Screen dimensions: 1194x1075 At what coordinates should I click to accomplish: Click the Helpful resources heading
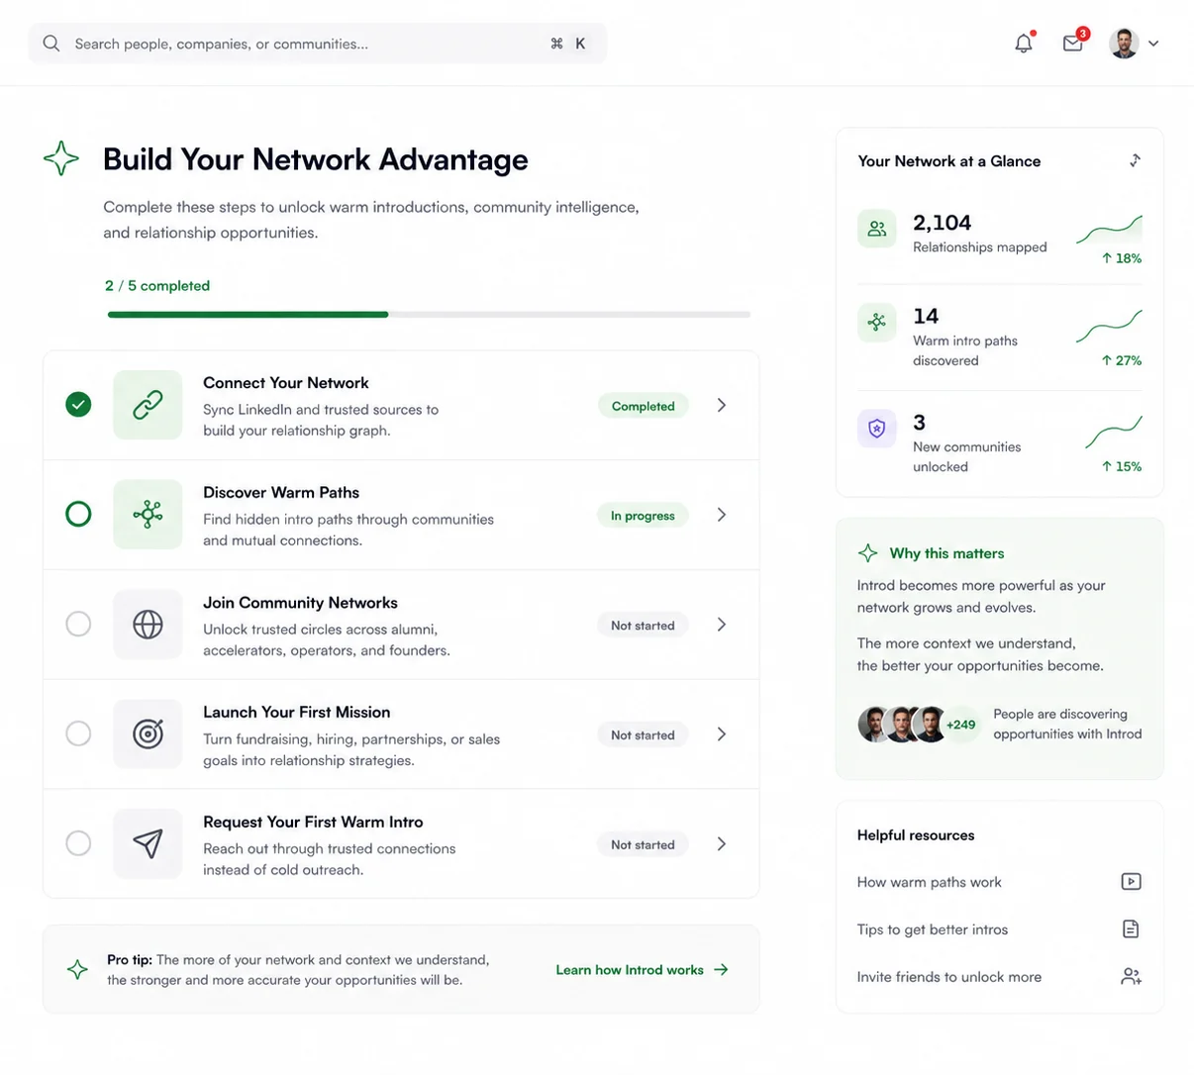tap(916, 835)
